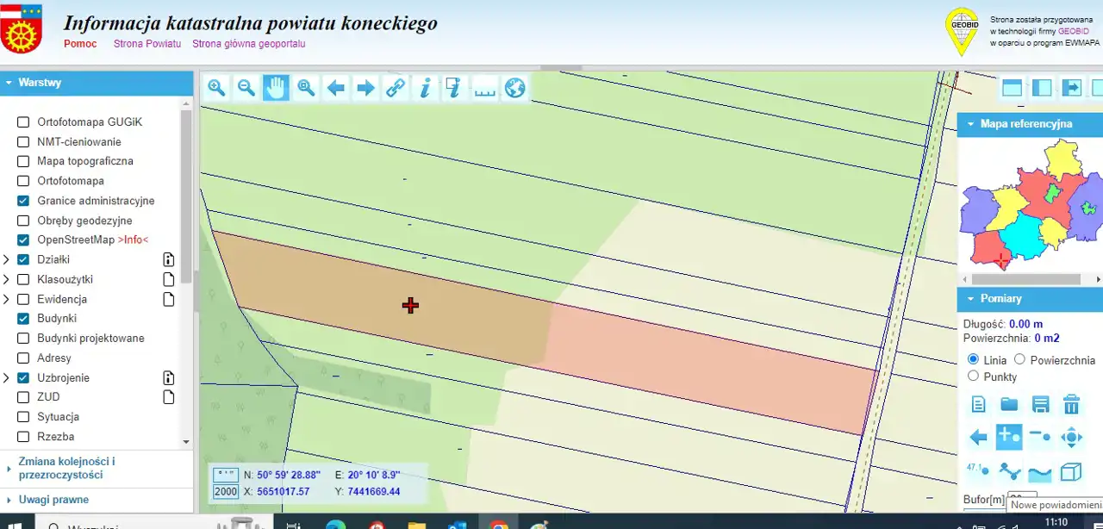Image resolution: width=1103 pixels, height=529 pixels.
Task: Open the Pomoc link
Action: (x=80, y=44)
